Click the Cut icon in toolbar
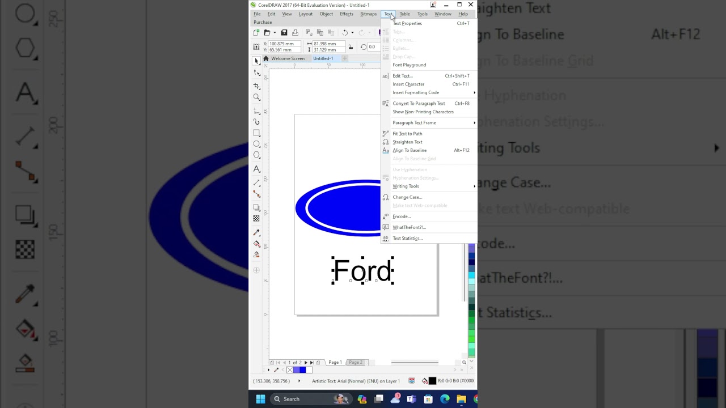The width and height of the screenshot is (726, 408). (x=309, y=33)
